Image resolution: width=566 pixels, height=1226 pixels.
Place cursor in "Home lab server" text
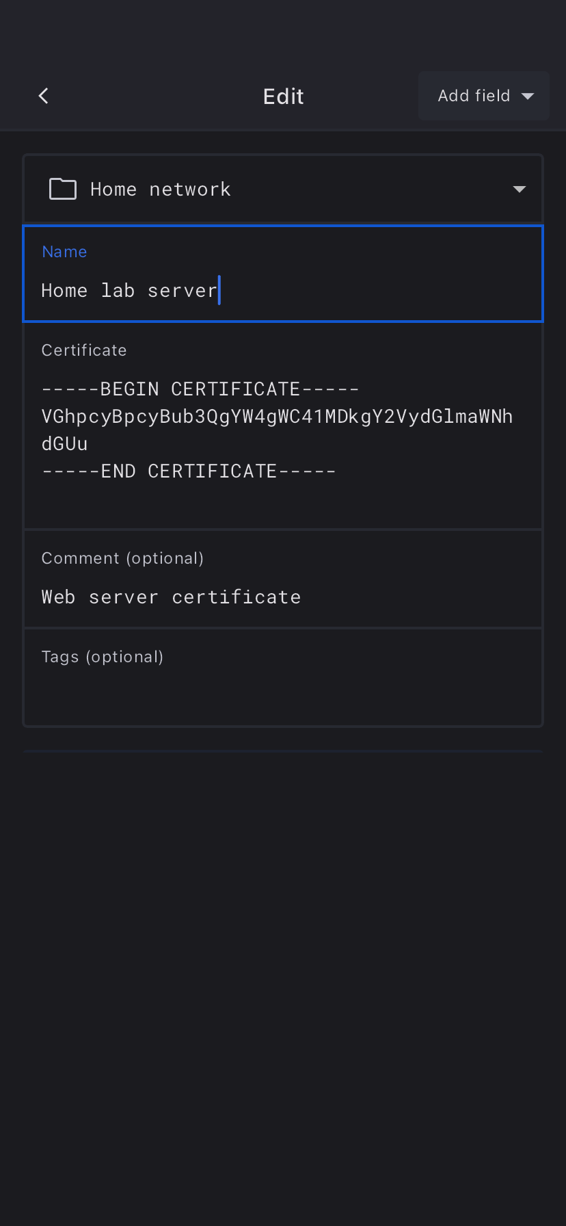[129, 291]
